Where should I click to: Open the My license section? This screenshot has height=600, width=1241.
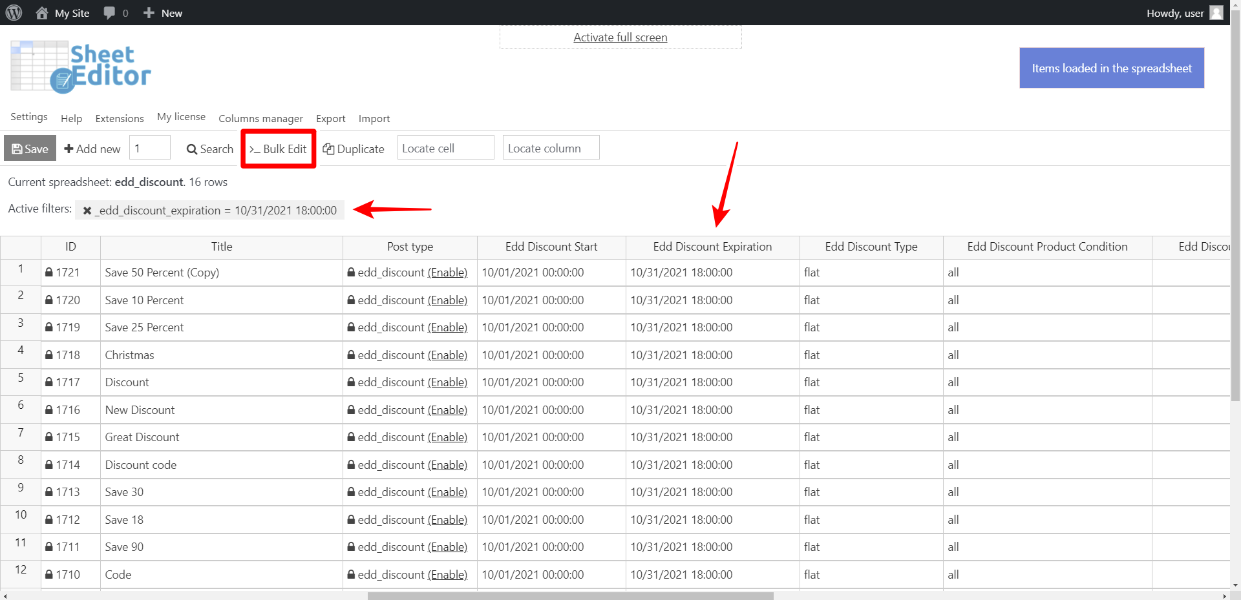(181, 117)
